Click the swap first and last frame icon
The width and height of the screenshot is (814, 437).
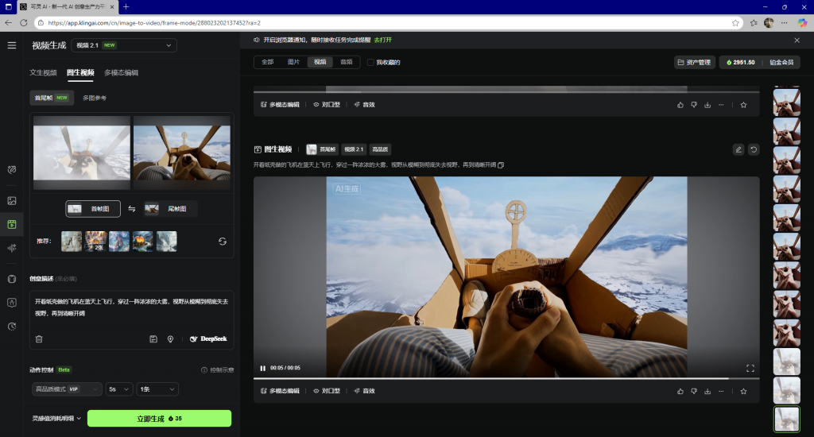(131, 209)
